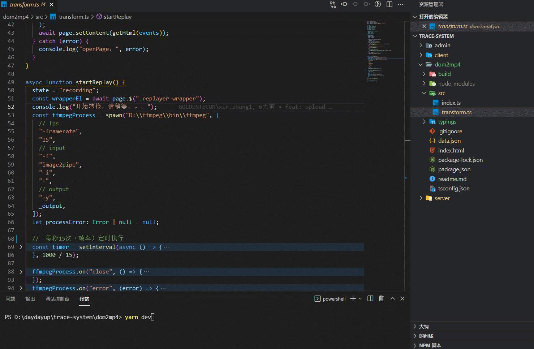The image size is (534, 349).
Task: Create a new terminal with plus icon
Action: point(353,298)
